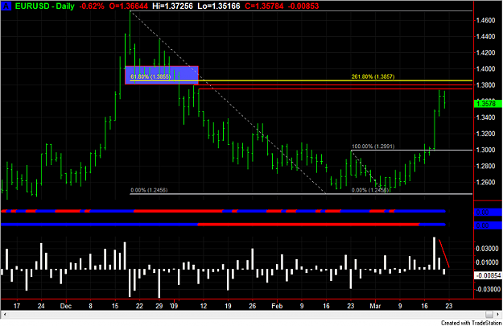This screenshot has height=326, width=503.
Task: Click the 'Feb' date axis label
Action: click(x=277, y=306)
